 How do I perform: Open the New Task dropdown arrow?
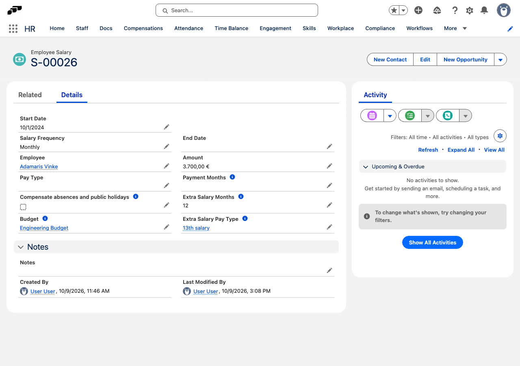tap(428, 116)
